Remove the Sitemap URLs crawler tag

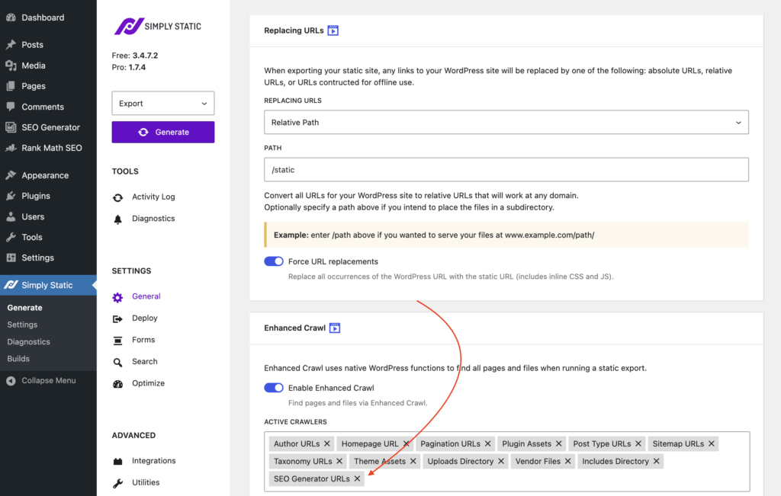[x=712, y=443]
